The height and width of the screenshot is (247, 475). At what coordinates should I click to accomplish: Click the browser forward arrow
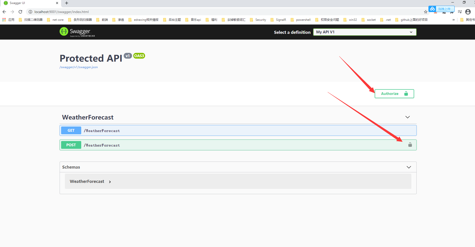[x=12, y=12]
